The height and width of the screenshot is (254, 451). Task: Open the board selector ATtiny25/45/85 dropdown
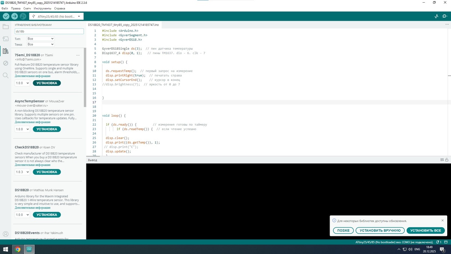pyautogui.click(x=56, y=17)
